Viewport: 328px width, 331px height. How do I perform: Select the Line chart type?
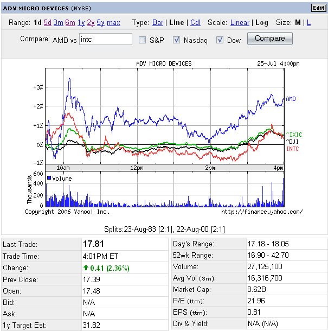pyautogui.click(x=176, y=23)
